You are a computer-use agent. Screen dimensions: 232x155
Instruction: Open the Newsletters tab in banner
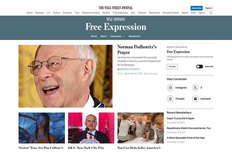(x=135, y=36)
